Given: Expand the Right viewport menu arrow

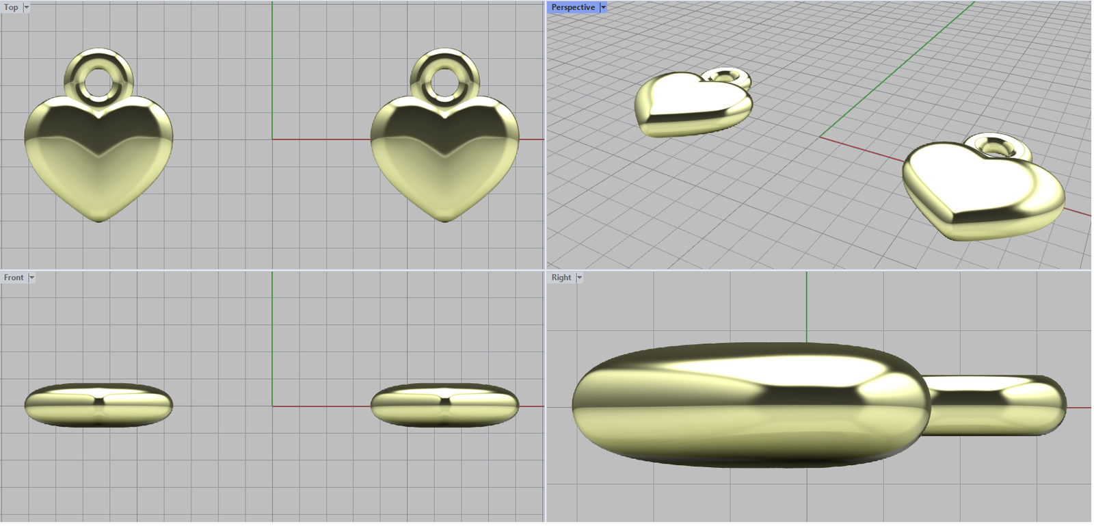Looking at the screenshot, I should click(x=579, y=278).
